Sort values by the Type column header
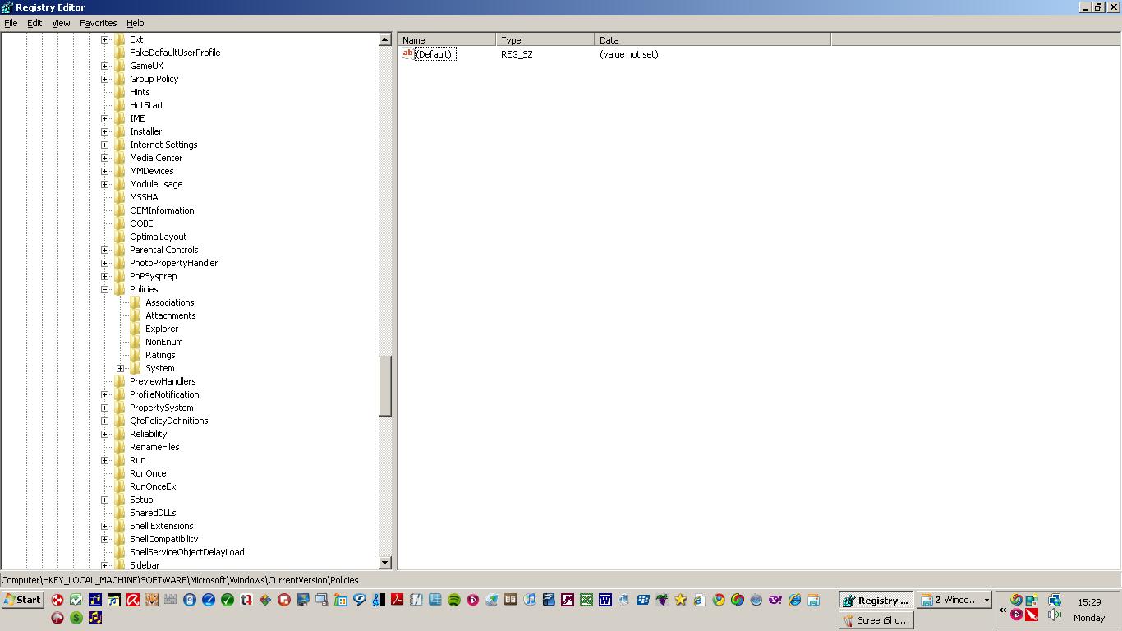 point(545,39)
